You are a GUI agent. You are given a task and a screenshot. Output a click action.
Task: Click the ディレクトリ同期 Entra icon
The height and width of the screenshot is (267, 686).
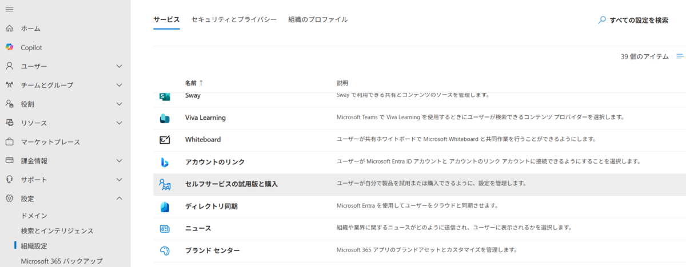point(165,206)
